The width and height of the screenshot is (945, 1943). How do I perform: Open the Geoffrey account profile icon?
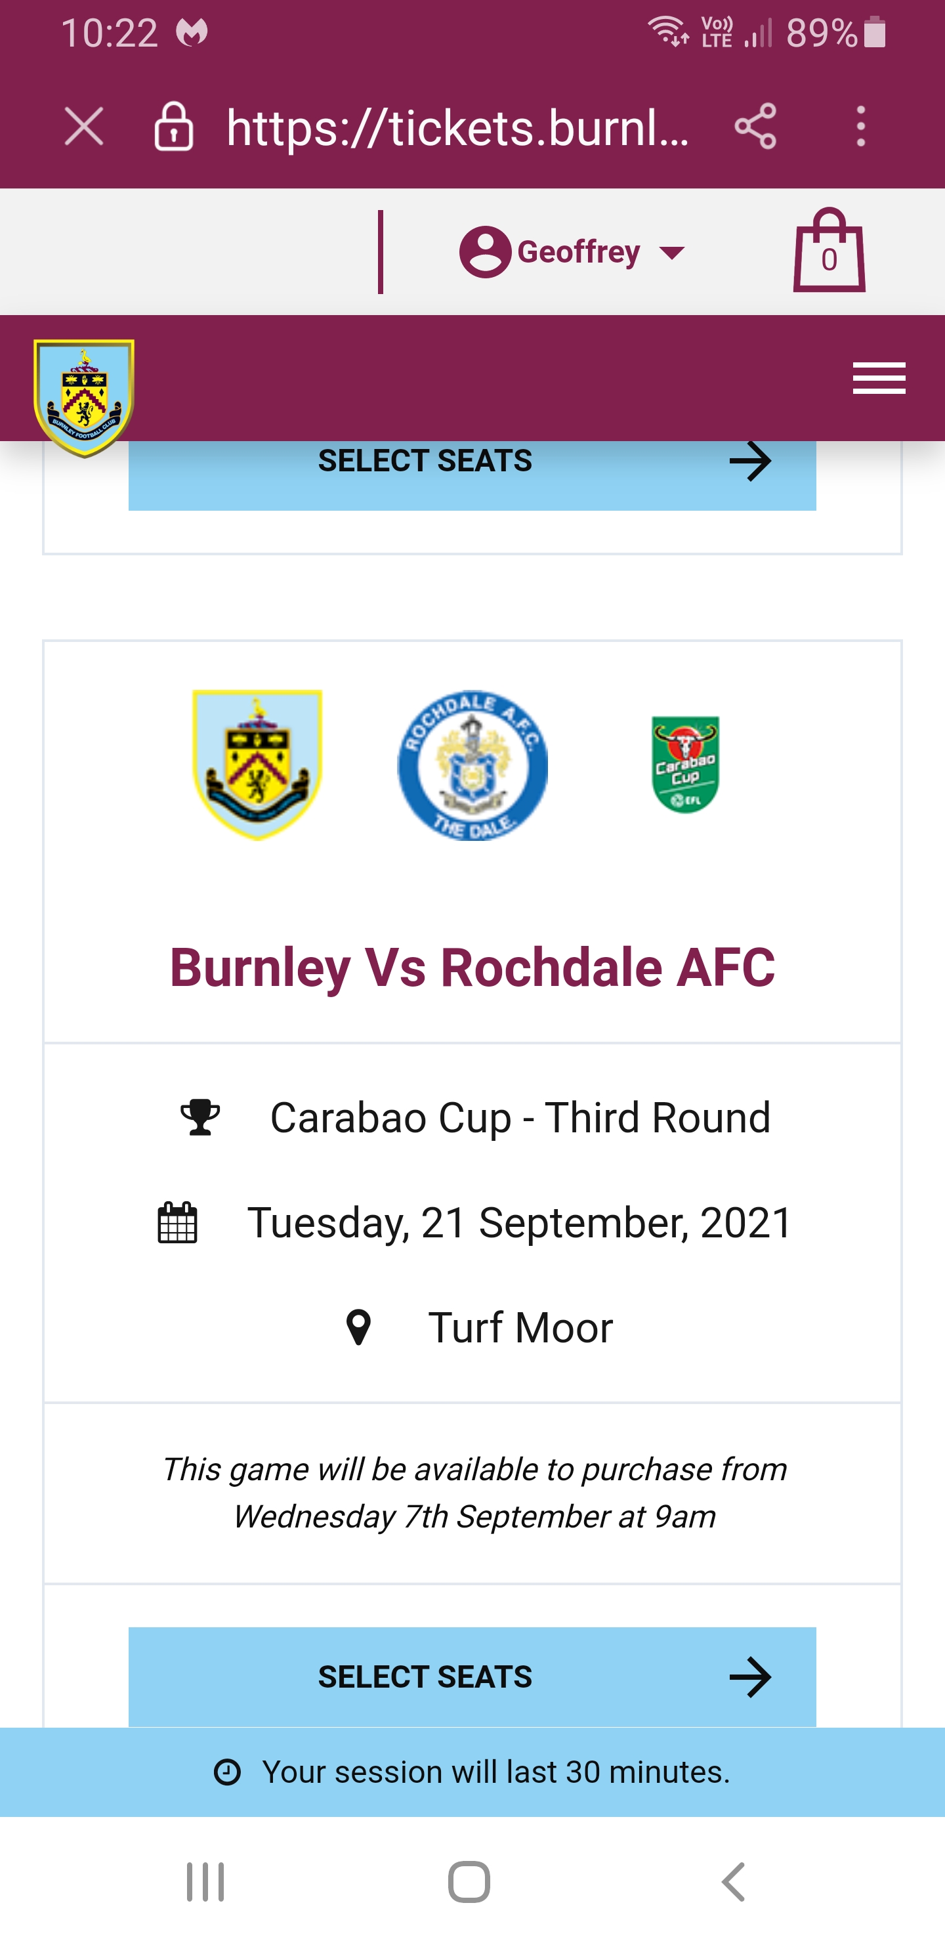pyautogui.click(x=485, y=252)
